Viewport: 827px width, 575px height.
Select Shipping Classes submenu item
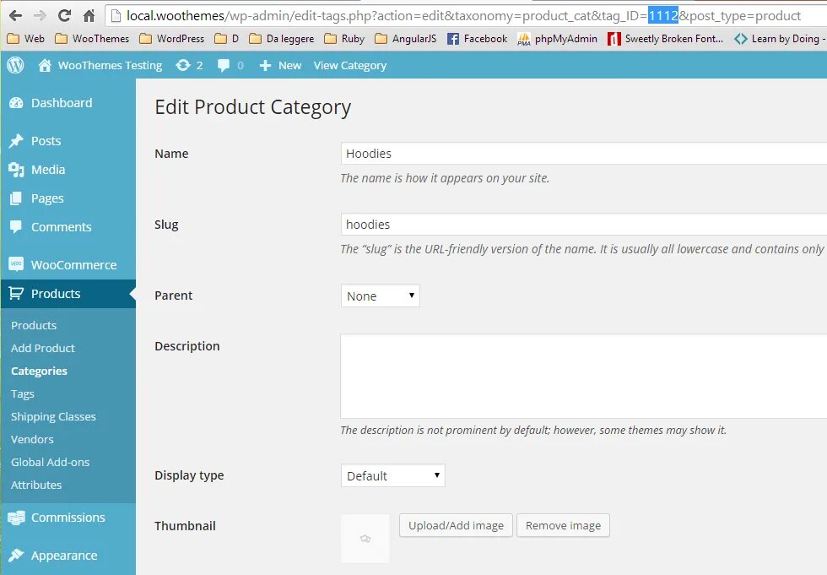point(53,416)
